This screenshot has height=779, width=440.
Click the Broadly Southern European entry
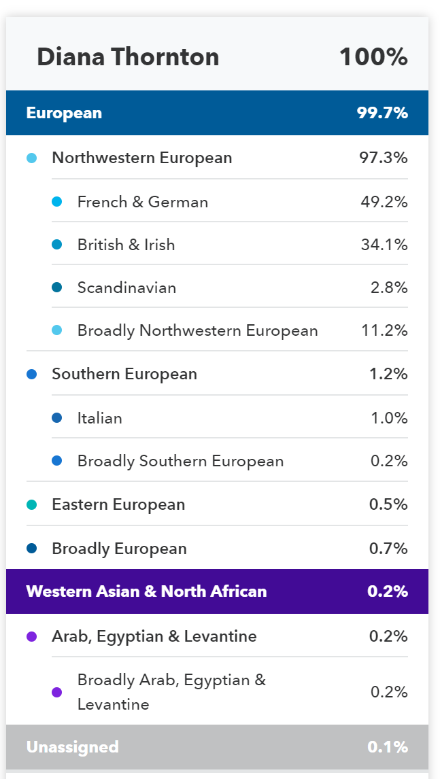(x=230, y=461)
